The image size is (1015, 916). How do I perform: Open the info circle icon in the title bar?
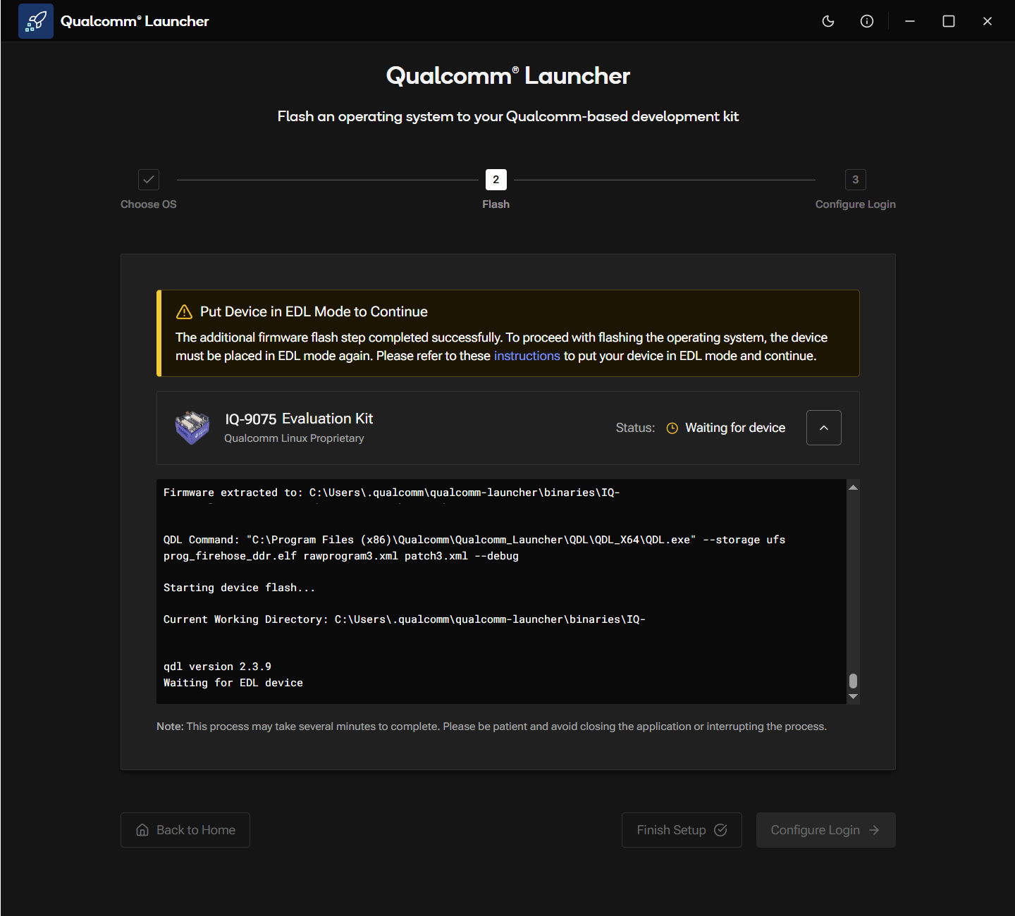867,21
